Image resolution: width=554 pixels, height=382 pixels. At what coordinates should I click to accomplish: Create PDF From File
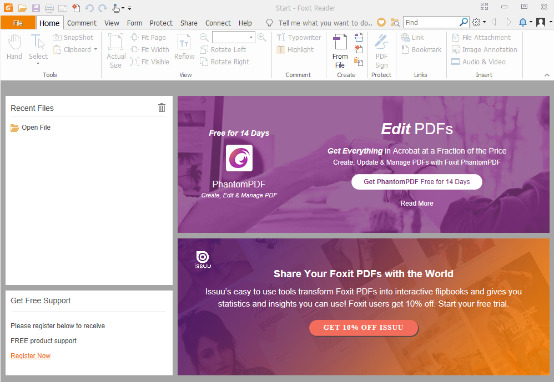[x=340, y=51]
